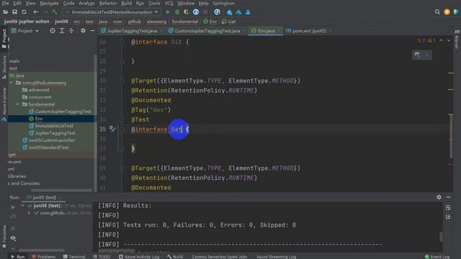Viewport: 461px width, 259px height.
Task: Navigate back with the left arrow icon
Action: coord(35,12)
